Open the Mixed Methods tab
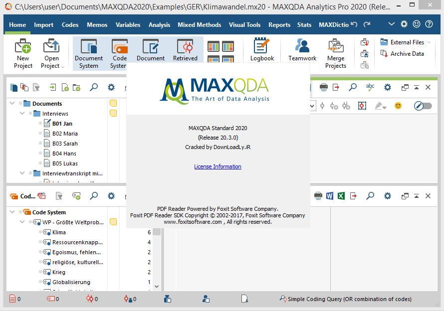444x311 pixels. (200, 25)
